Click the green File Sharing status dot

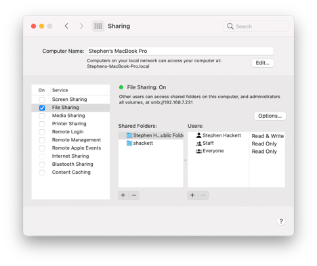pyautogui.click(x=121, y=87)
